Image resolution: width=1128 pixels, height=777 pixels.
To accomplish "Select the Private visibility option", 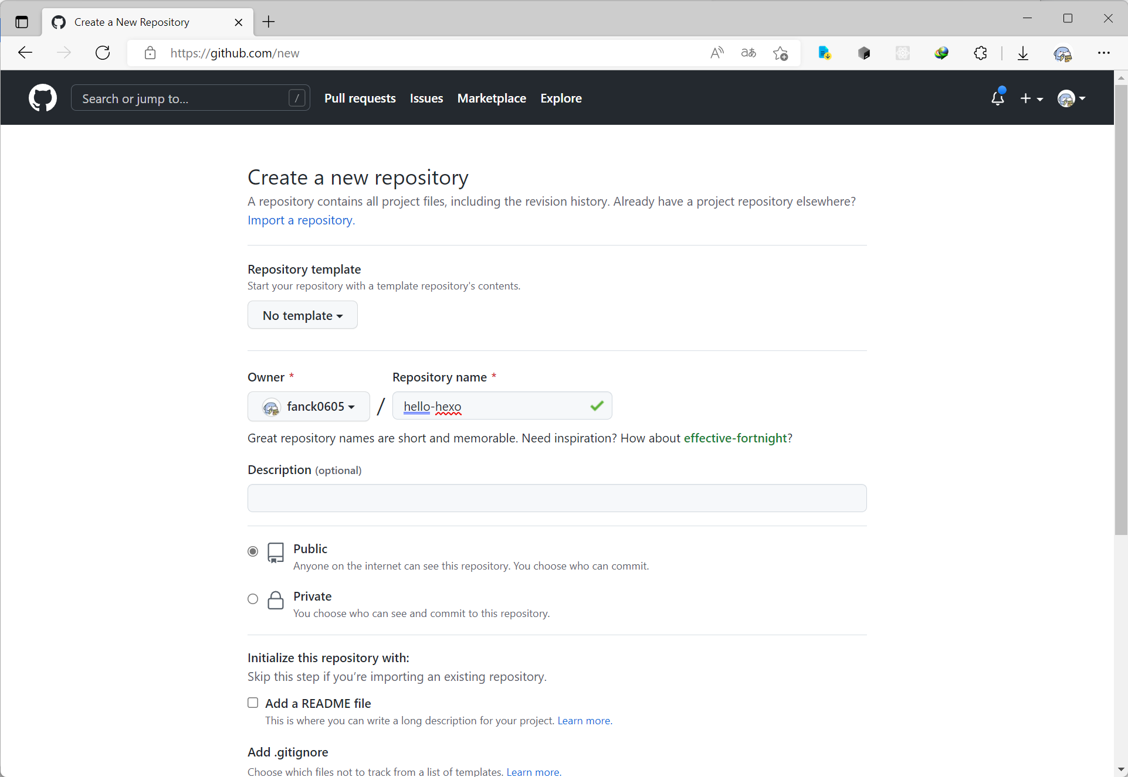I will coord(253,599).
